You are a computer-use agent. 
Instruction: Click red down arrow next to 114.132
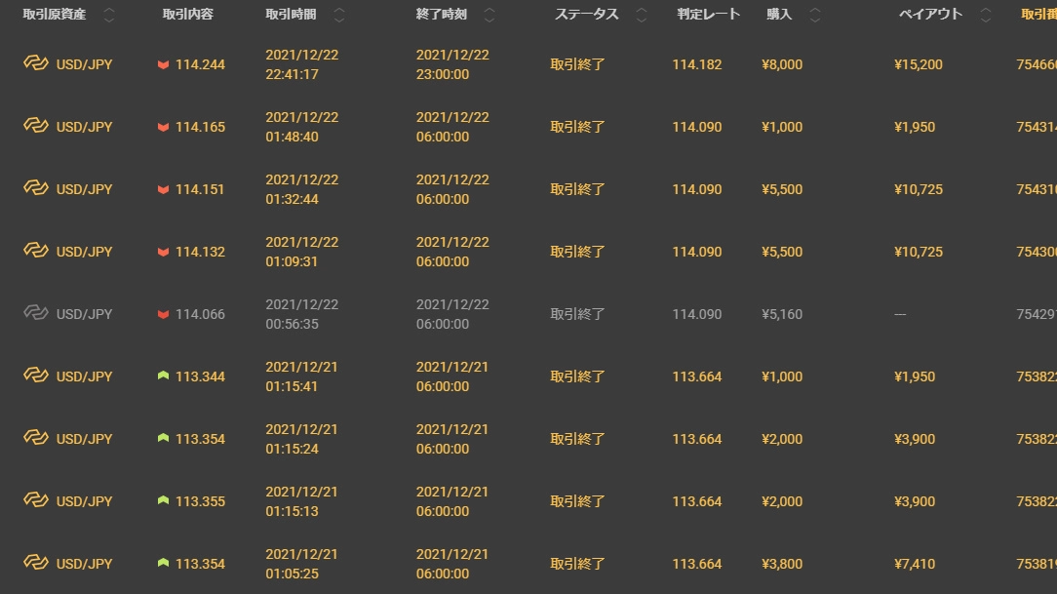click(163, 253)
